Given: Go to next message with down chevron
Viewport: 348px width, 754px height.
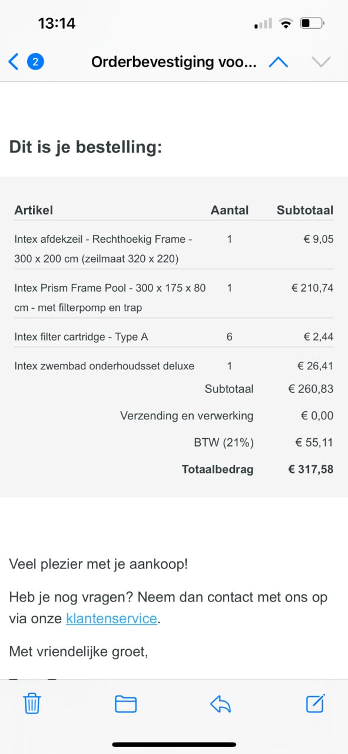Looking at the screenshot, I should tap(321, 62).
